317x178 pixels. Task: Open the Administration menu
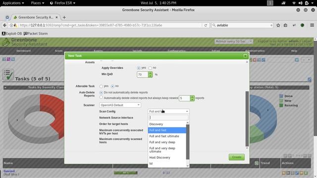[x=255, y=51]
